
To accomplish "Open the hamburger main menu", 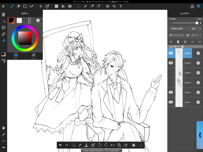I will pos(3,6).
